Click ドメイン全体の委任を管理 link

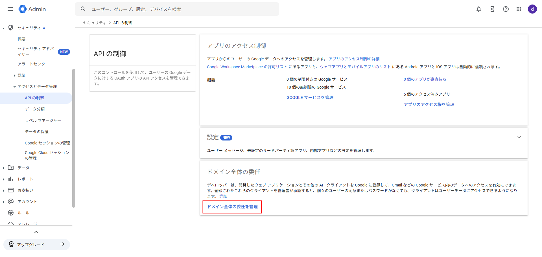click(x=232, y=207)
